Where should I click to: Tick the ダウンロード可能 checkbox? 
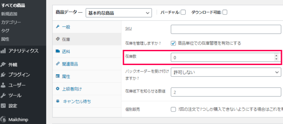click(225, 12)
